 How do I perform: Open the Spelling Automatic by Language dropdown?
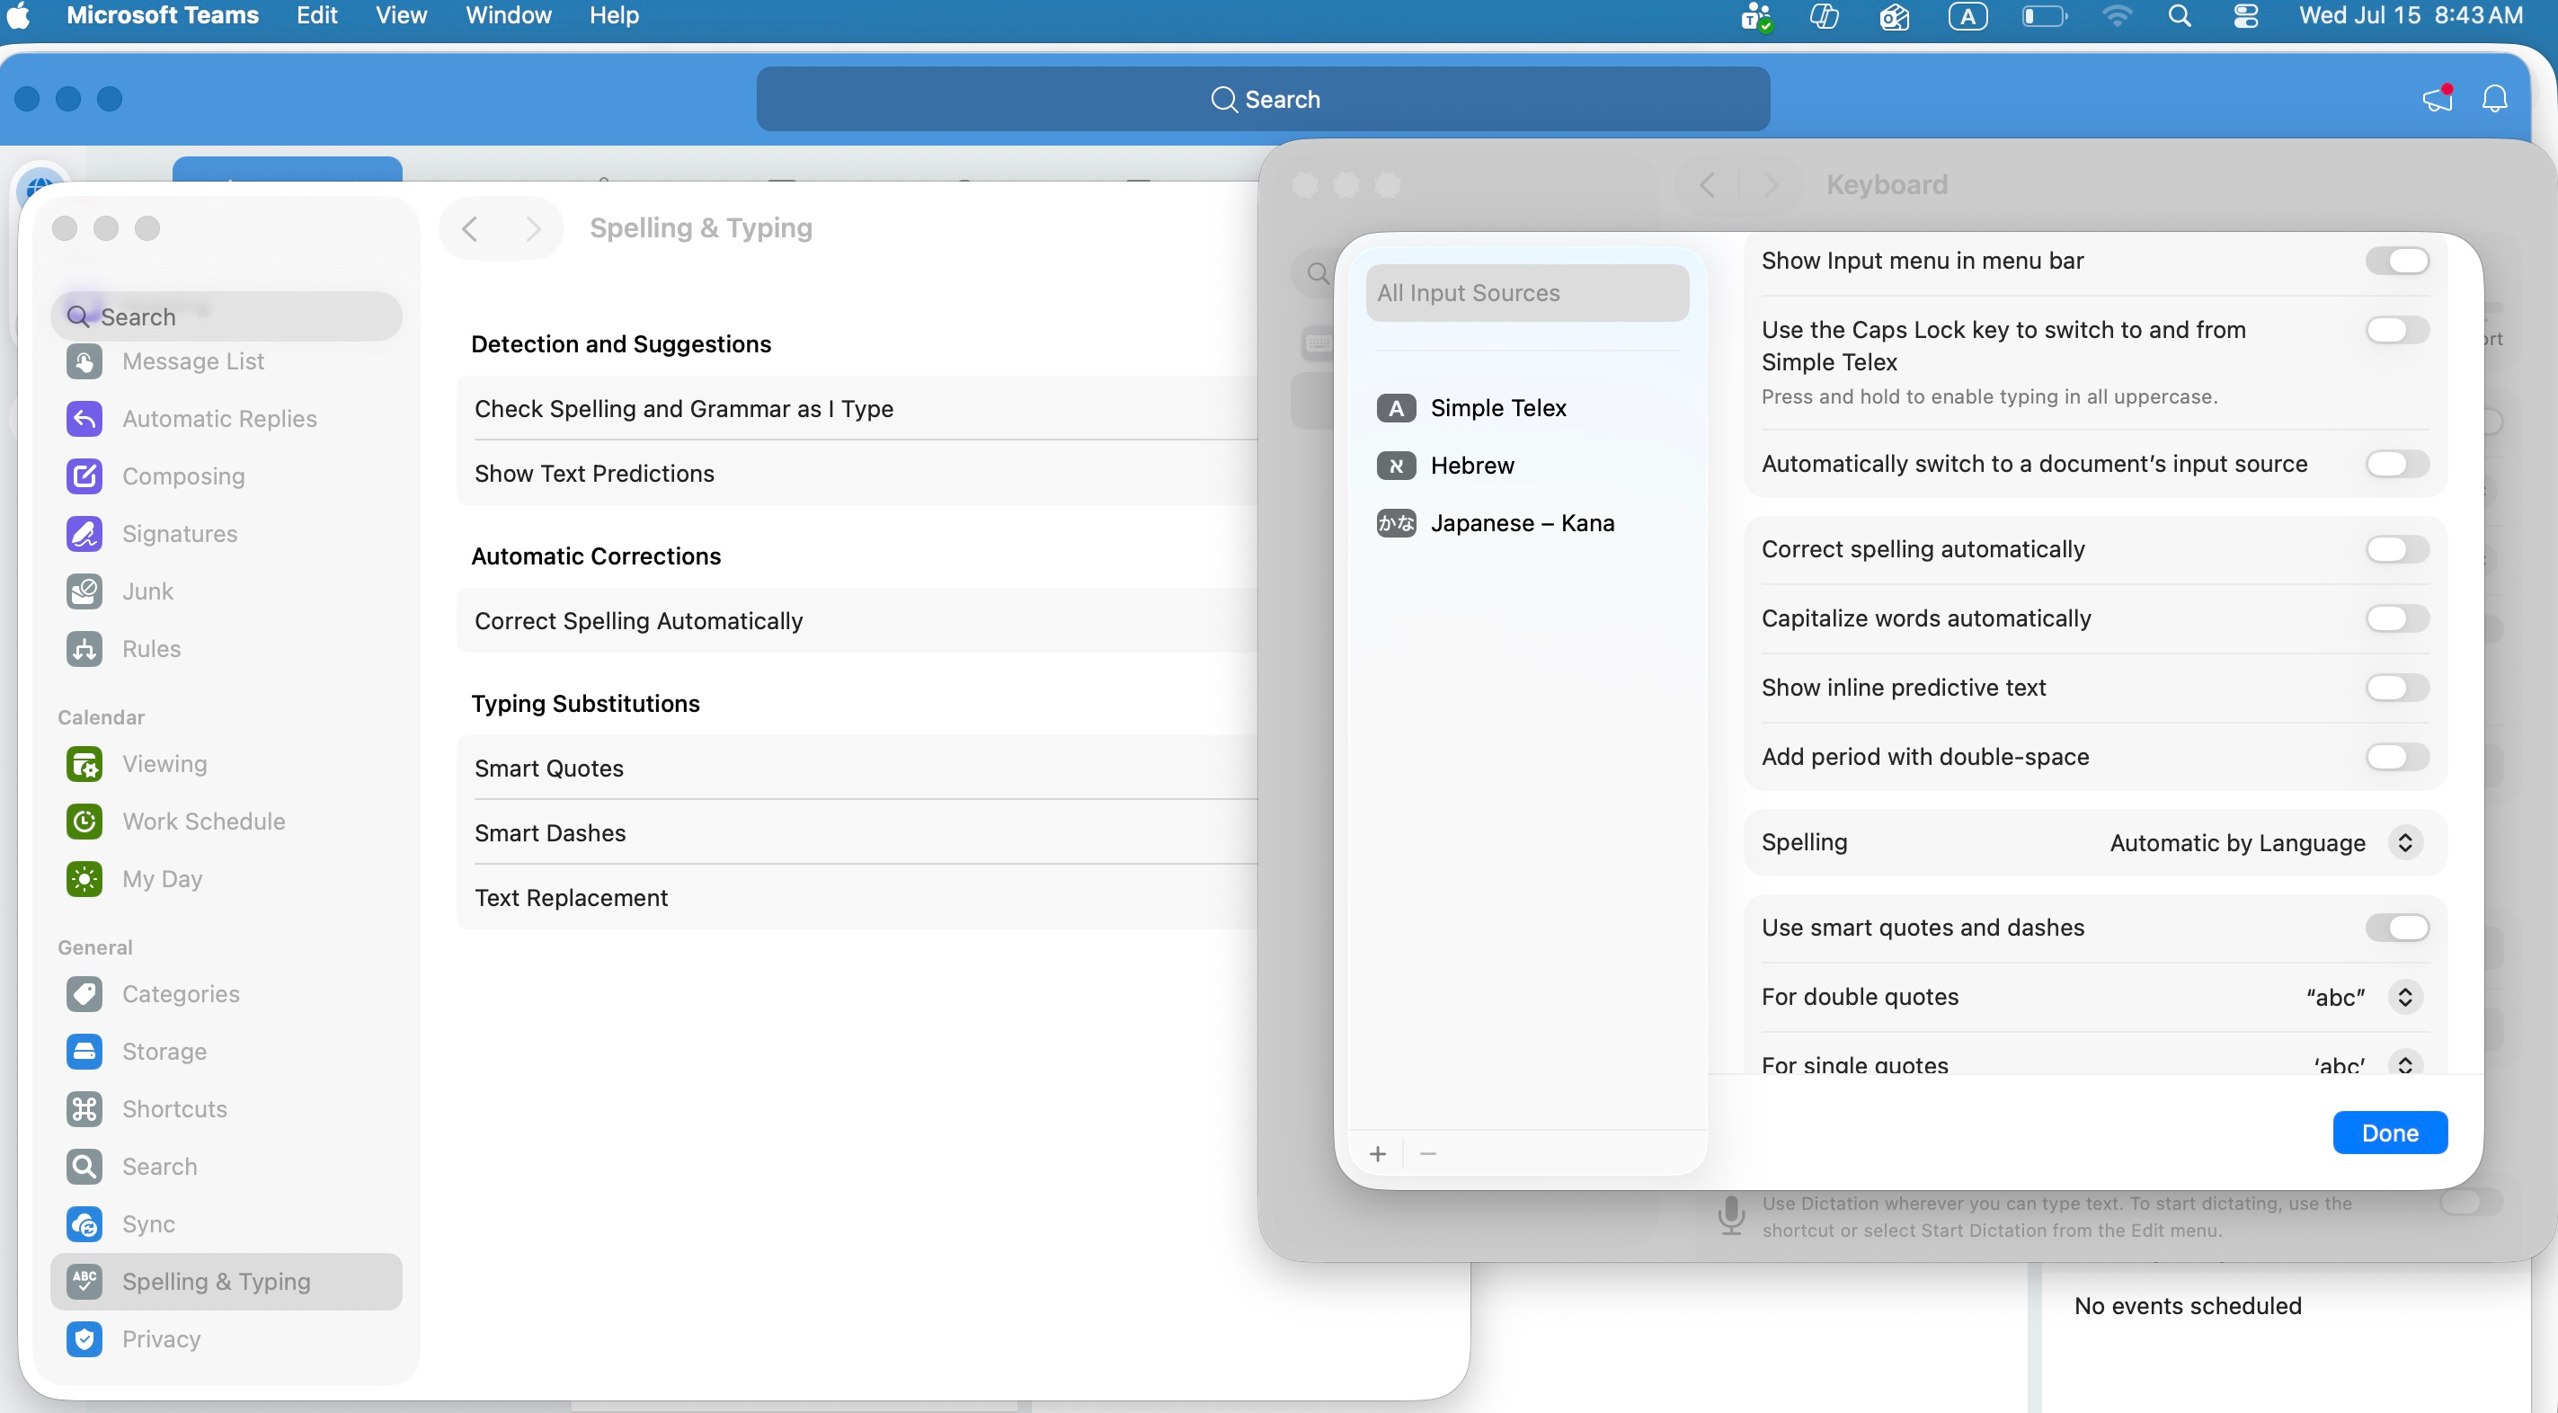point(2265,843)
